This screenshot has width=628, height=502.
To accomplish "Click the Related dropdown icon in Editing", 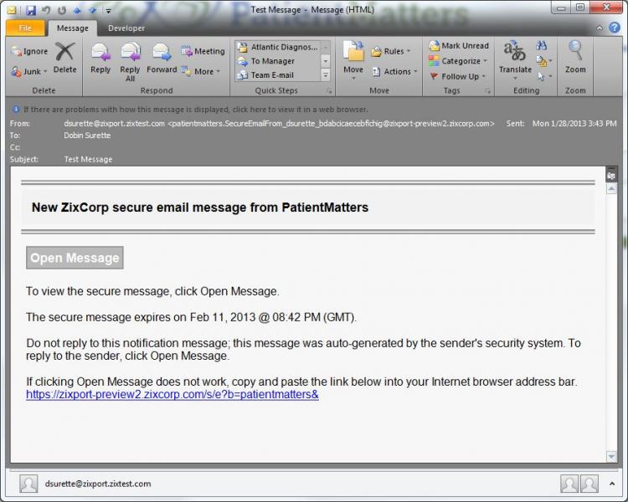I will 544,61.
